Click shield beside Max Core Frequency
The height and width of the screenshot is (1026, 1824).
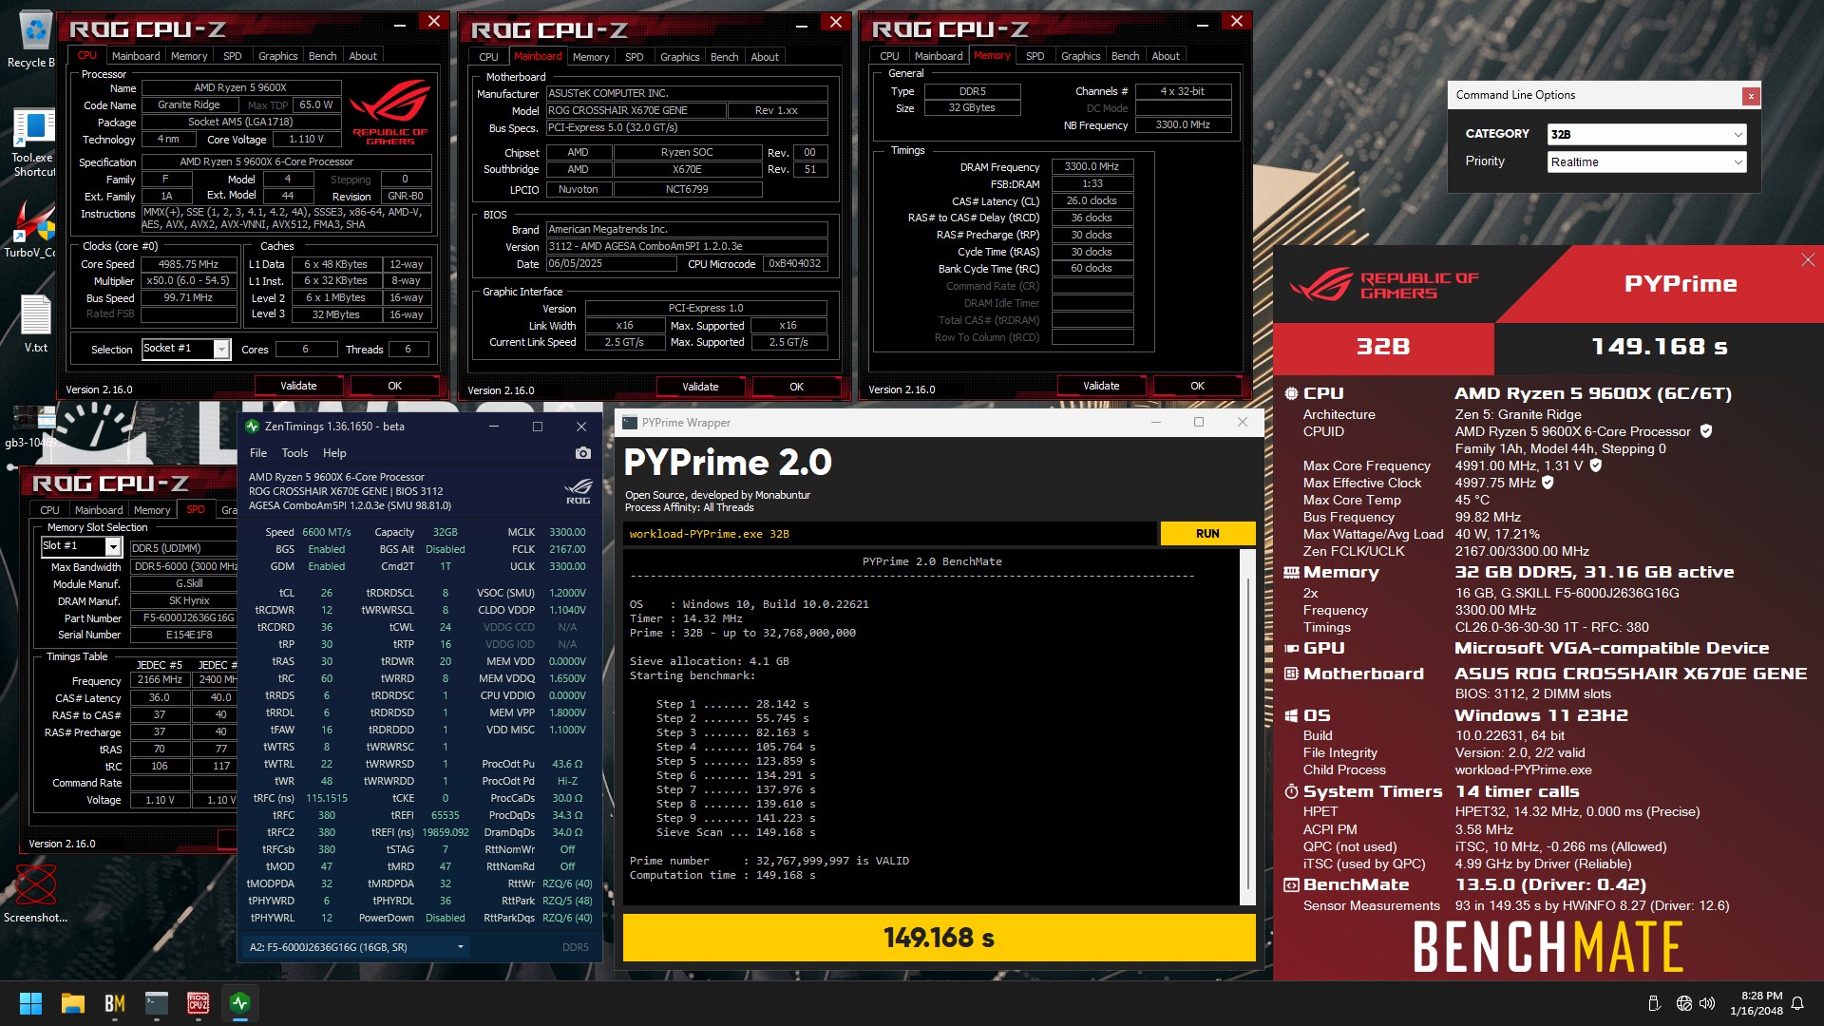1596,465
